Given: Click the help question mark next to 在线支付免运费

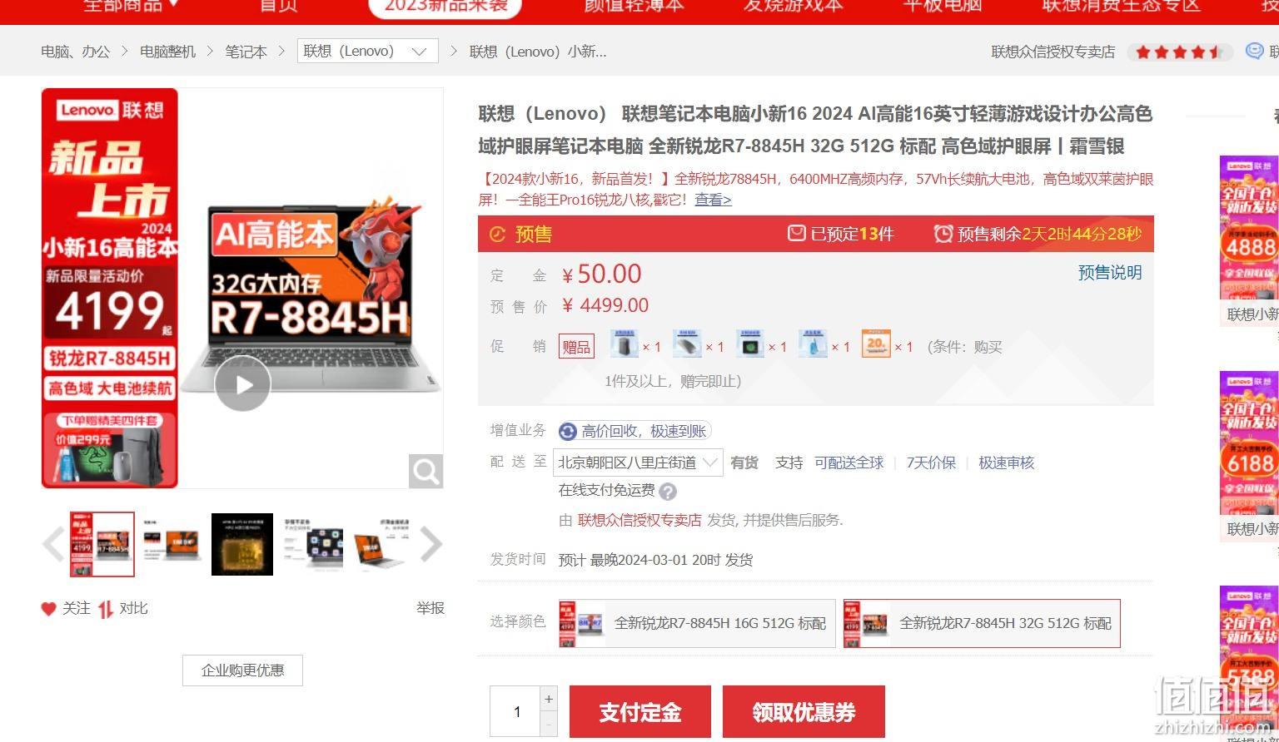Looking at the screenshot, I should coord(668,492).
